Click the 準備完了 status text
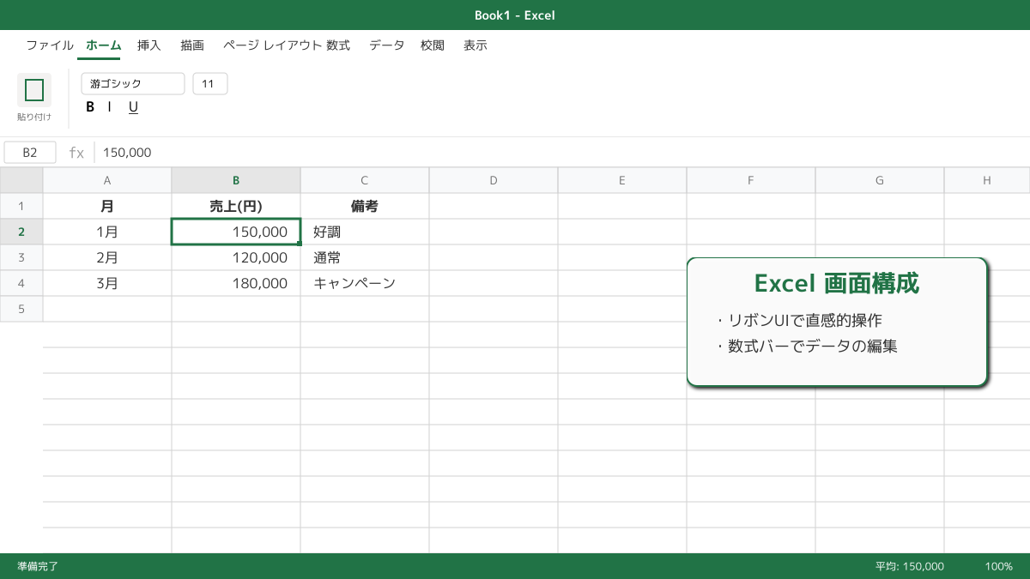 point(38,566)
